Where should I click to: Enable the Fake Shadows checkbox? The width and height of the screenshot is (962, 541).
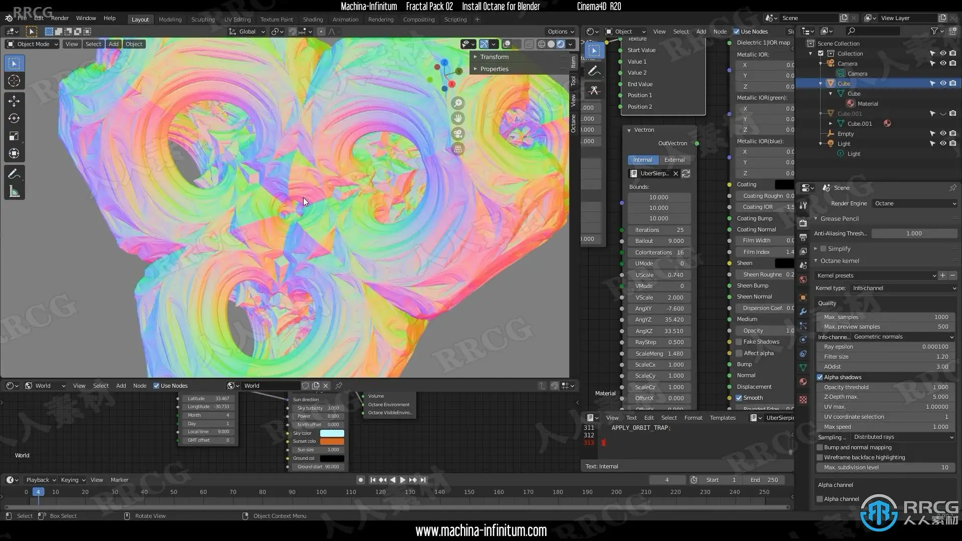739,342
